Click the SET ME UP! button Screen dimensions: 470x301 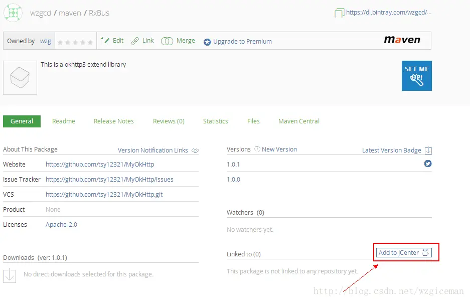(x=417, y=76)
